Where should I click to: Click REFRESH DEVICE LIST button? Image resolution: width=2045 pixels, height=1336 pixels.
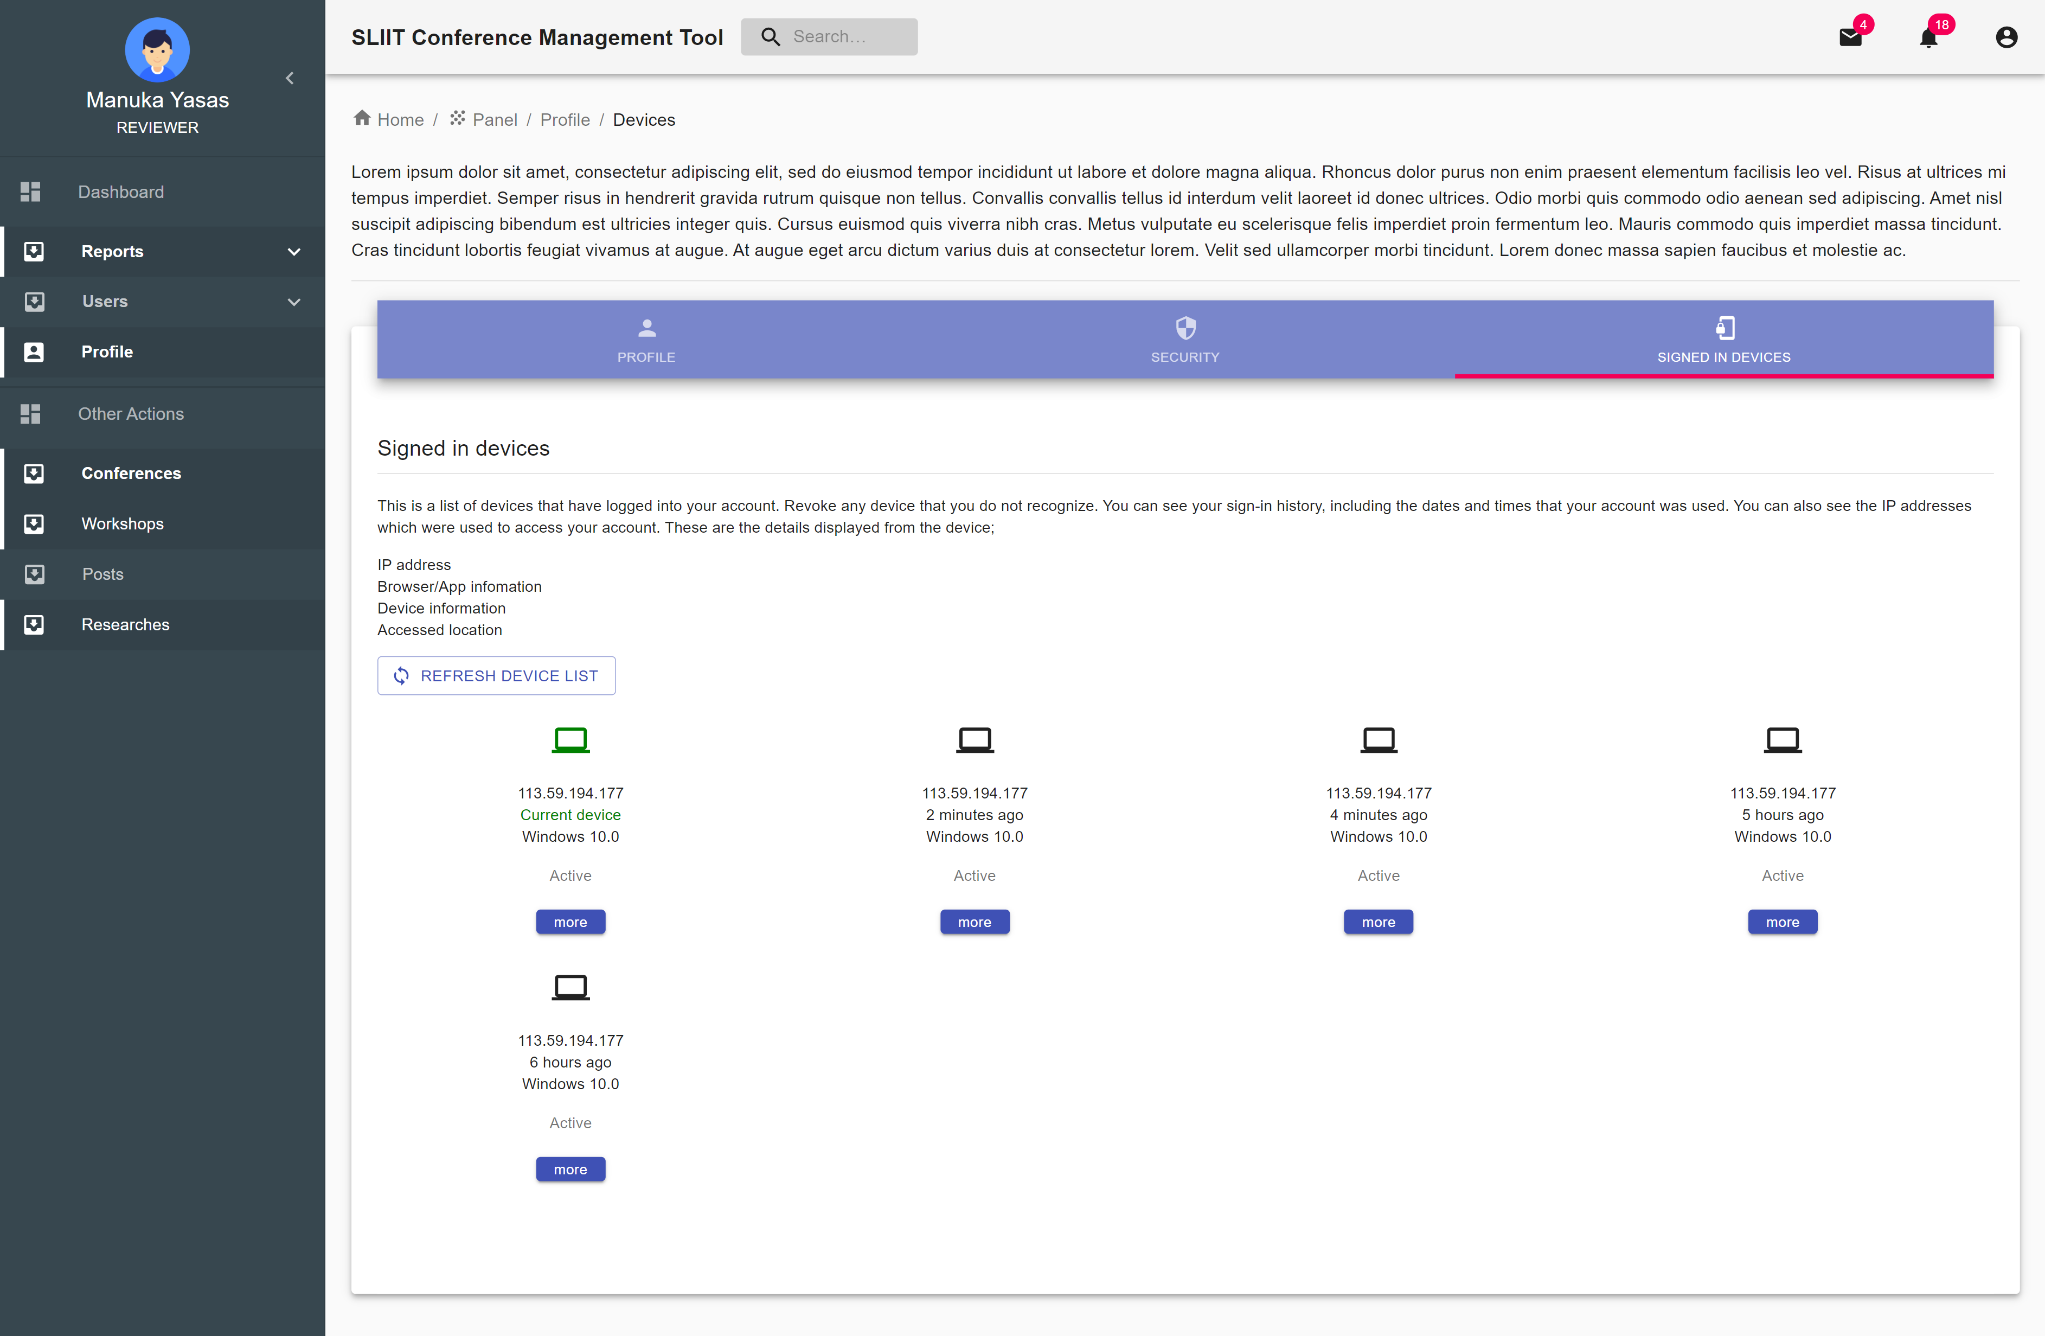[496, 676]
